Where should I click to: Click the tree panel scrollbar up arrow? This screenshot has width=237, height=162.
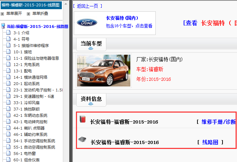pos(66,4)
